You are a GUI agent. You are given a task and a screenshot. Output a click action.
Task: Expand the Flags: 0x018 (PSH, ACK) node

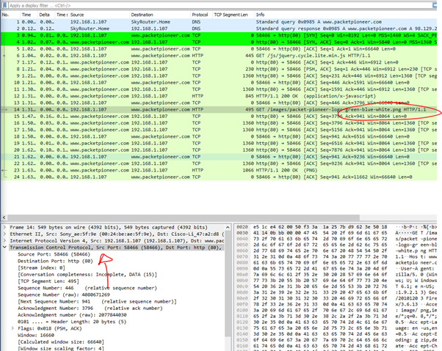(x=13, y=328)
